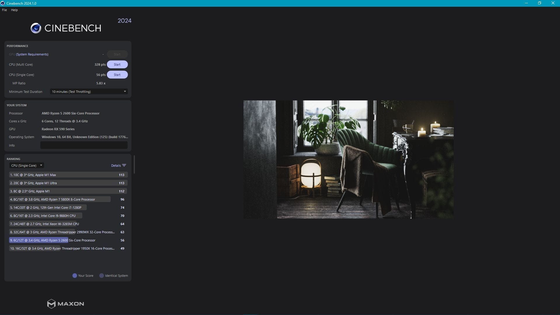
Task: Click the 6 Cores, 12 Threads text
Action: tap(65, 121)
